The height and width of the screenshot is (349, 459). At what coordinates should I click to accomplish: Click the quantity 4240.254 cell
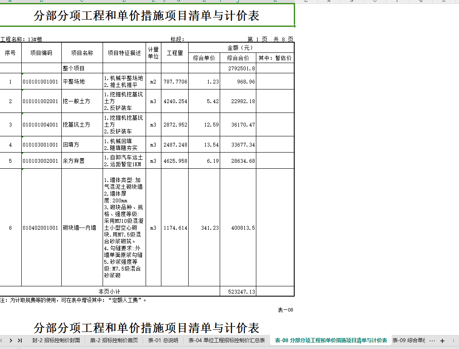[x=175, y=101]
